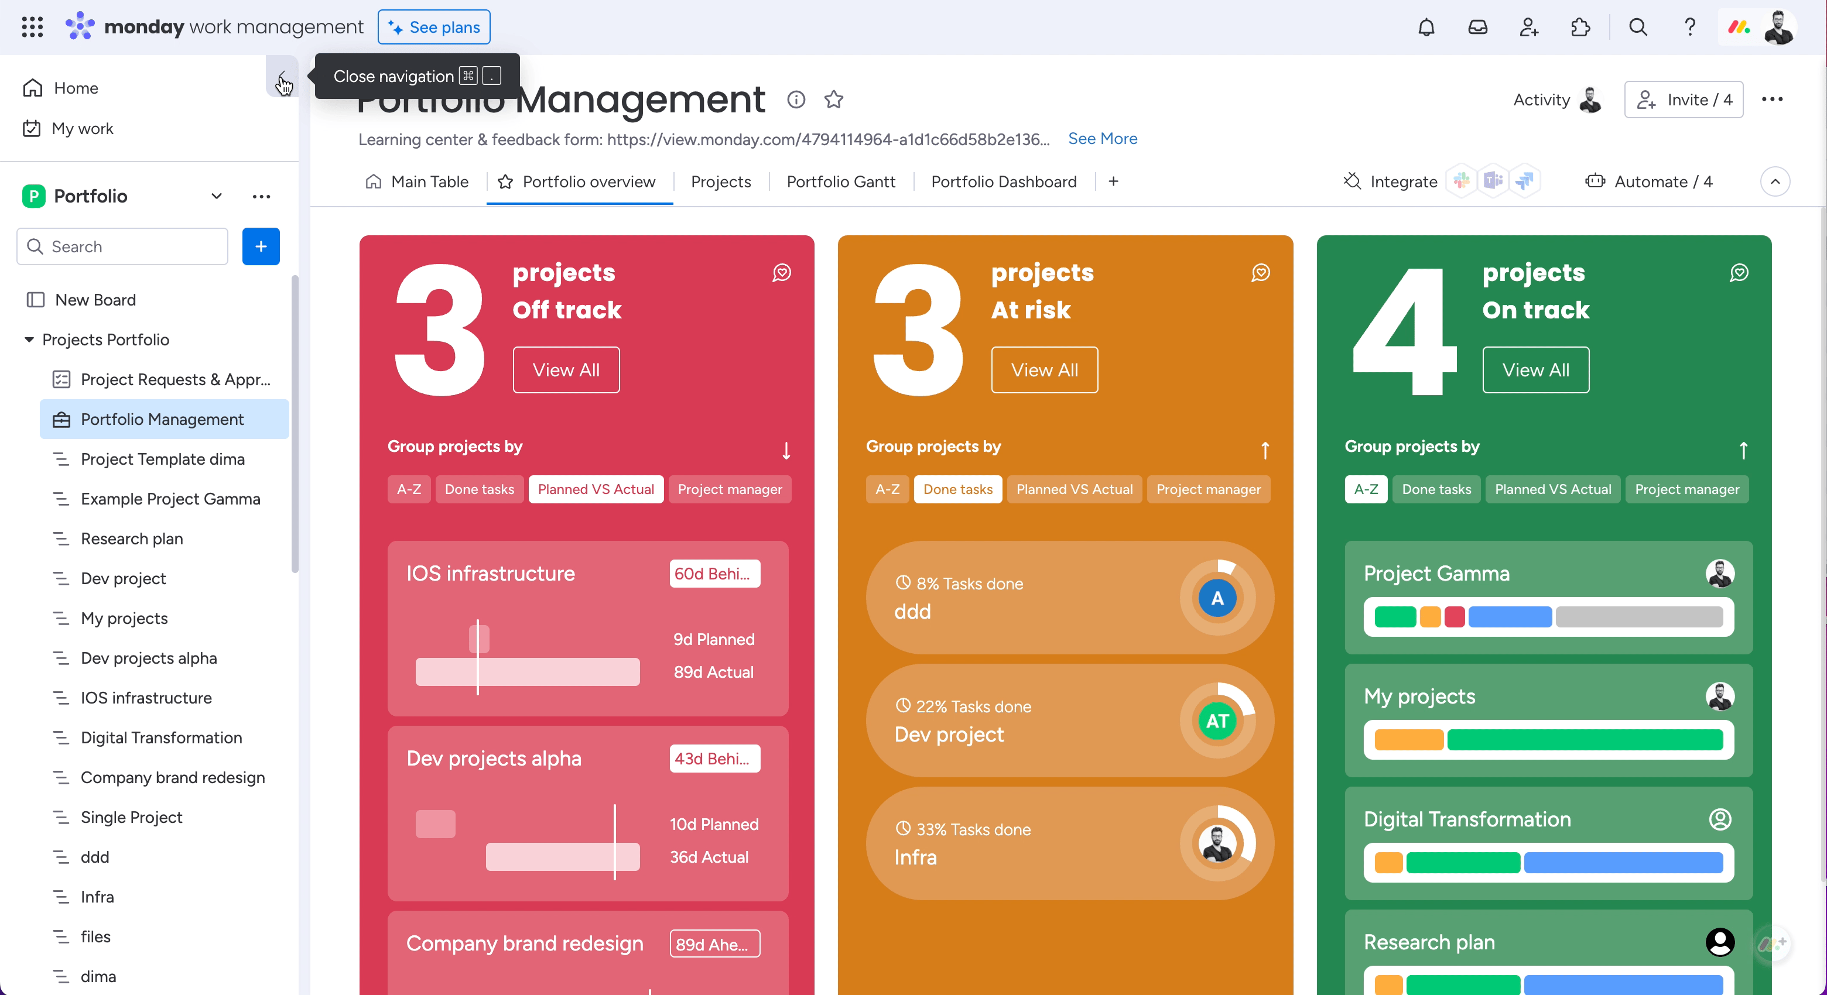Open board options three-dot menu
Viewport: 1827px width, 995px height.
pos(1773,99)
